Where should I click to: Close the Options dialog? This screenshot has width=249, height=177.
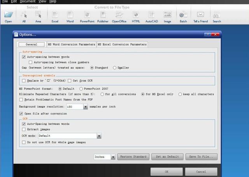[215, 35]
